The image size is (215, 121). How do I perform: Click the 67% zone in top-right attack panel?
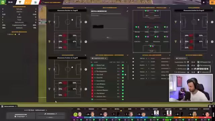coord(201,42)
